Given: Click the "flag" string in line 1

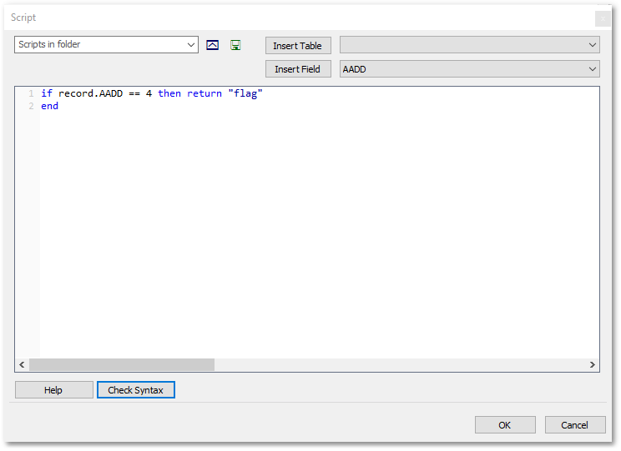Looking at the screenshot, I should [x=245, y=93].
